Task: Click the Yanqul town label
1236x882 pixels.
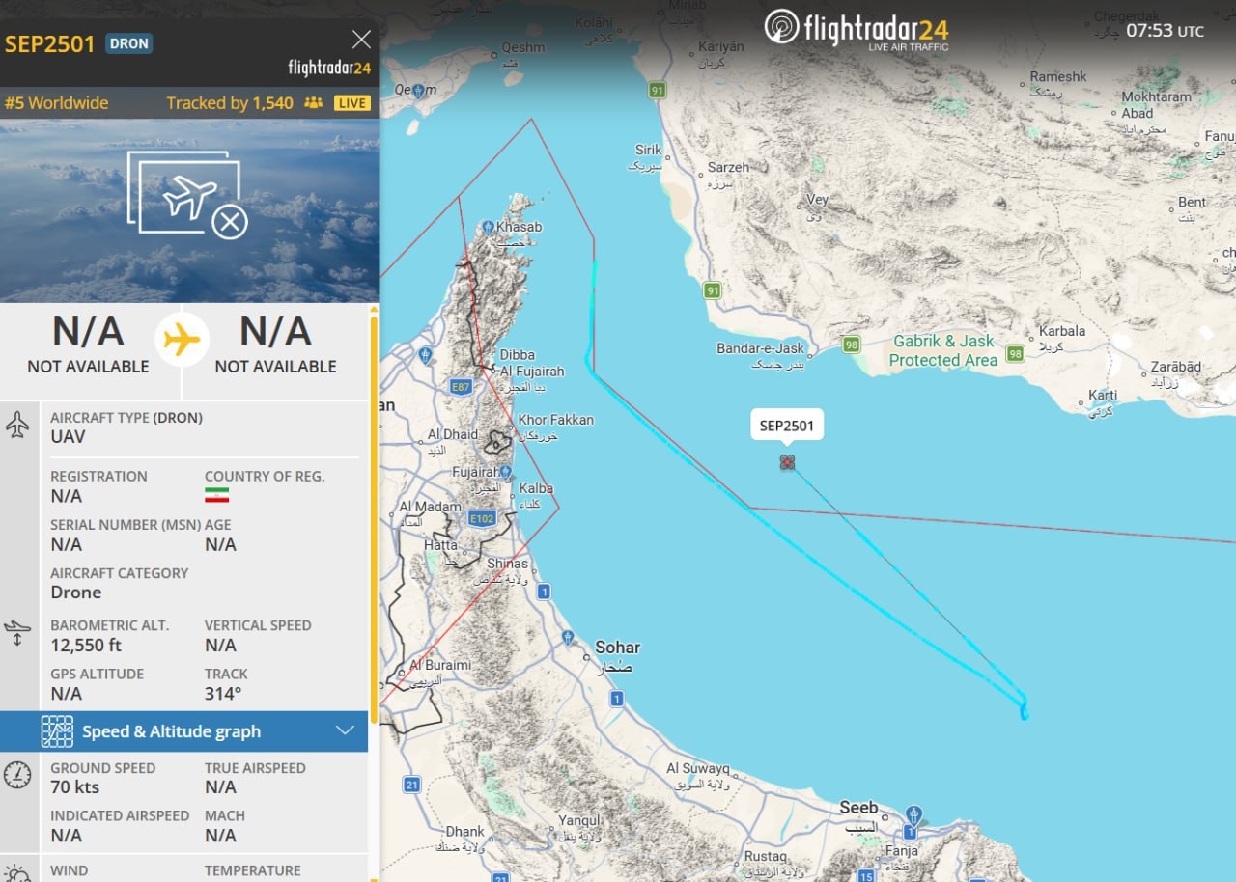Action: (x=579, y=821)
